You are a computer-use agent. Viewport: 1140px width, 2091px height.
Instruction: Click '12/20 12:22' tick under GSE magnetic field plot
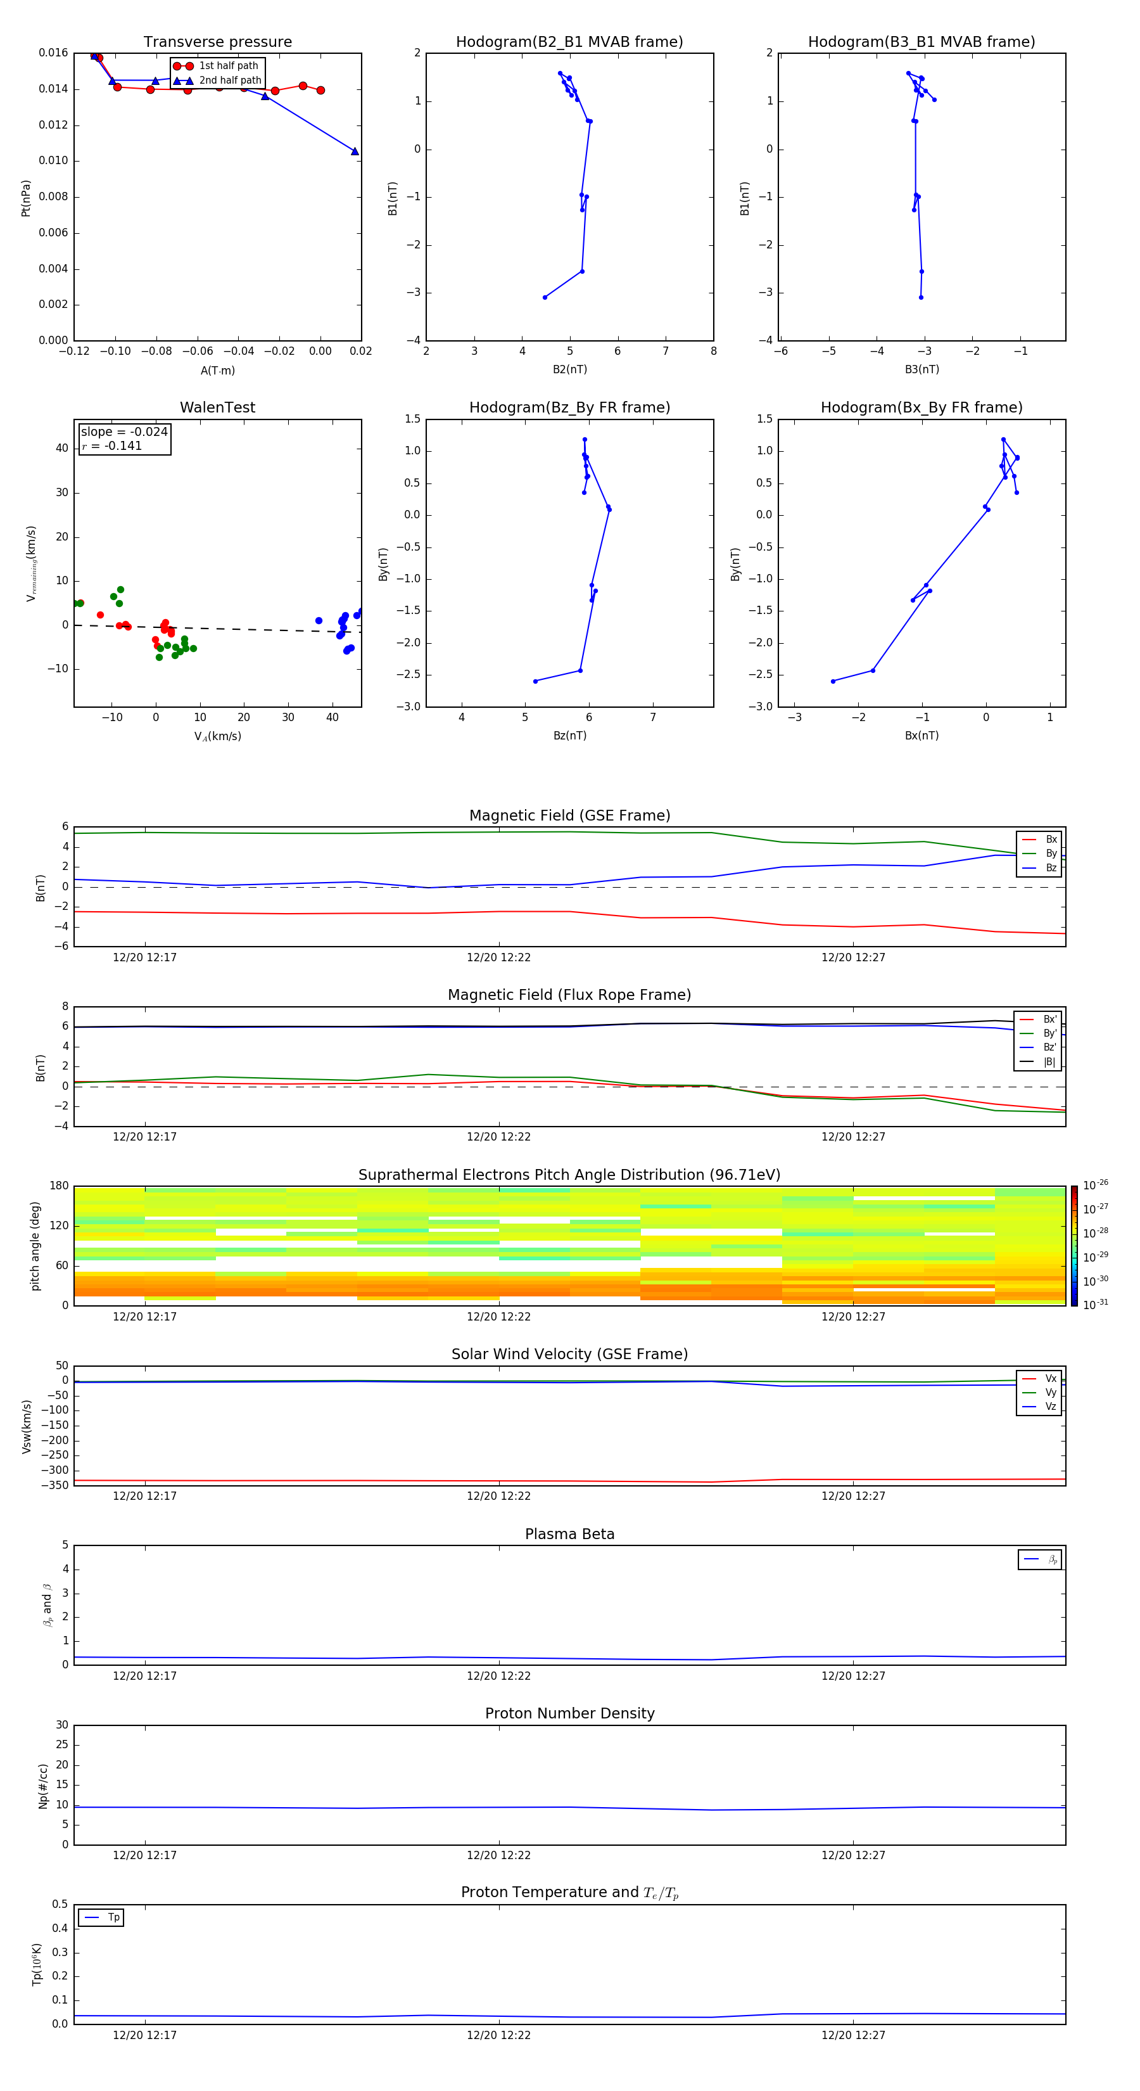(498, 958)
